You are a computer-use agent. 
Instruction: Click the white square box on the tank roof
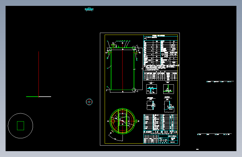pyautogui.click(x=115, y=46)
